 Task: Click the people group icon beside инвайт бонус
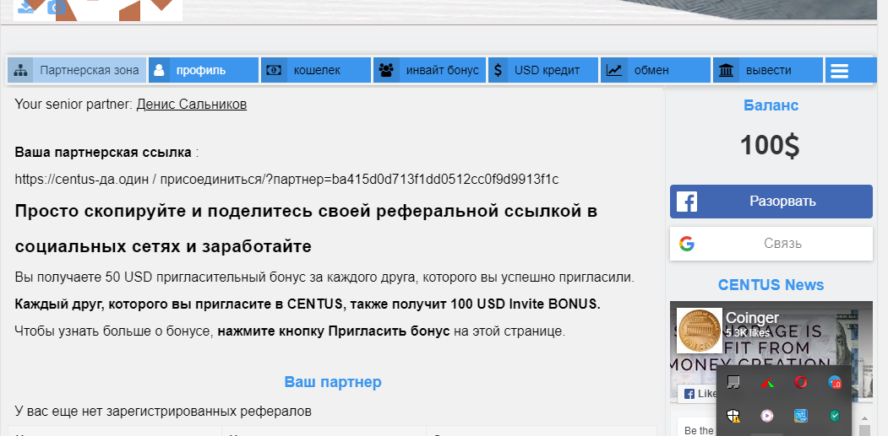click(385, 70)
